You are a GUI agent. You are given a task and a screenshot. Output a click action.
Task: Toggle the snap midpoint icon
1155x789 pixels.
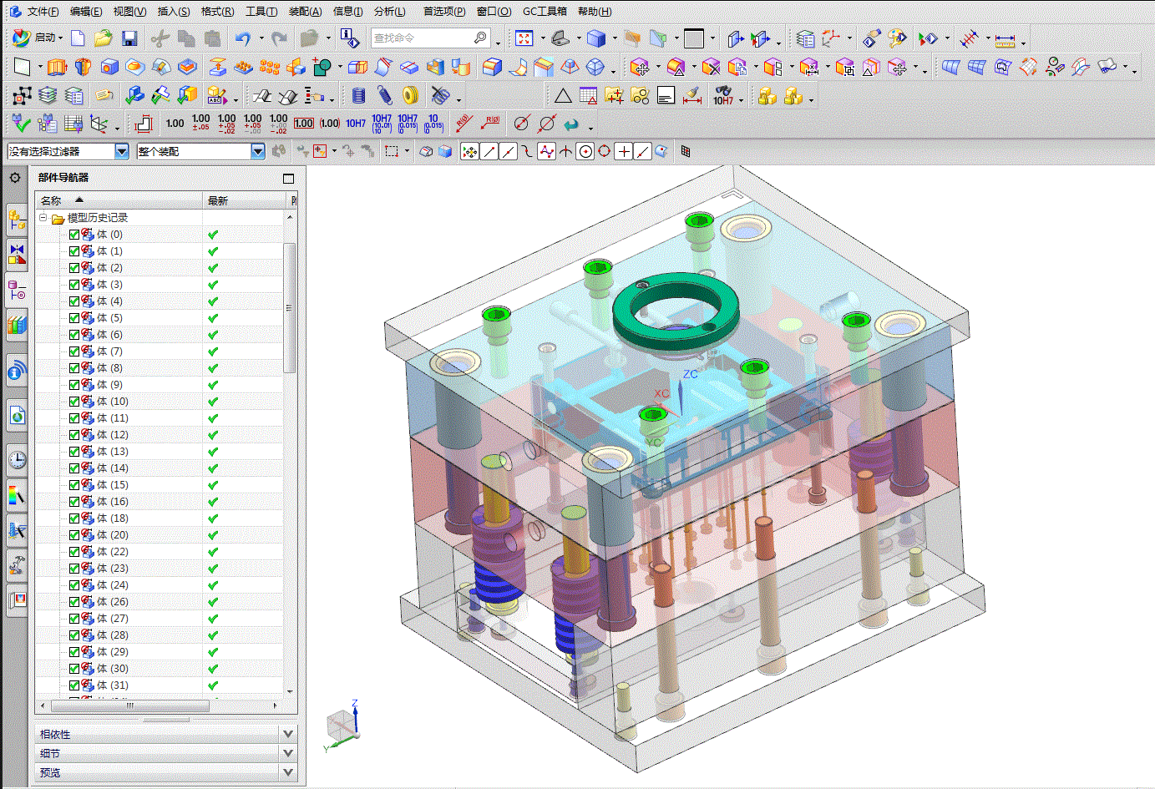click(x=508, y=151)
